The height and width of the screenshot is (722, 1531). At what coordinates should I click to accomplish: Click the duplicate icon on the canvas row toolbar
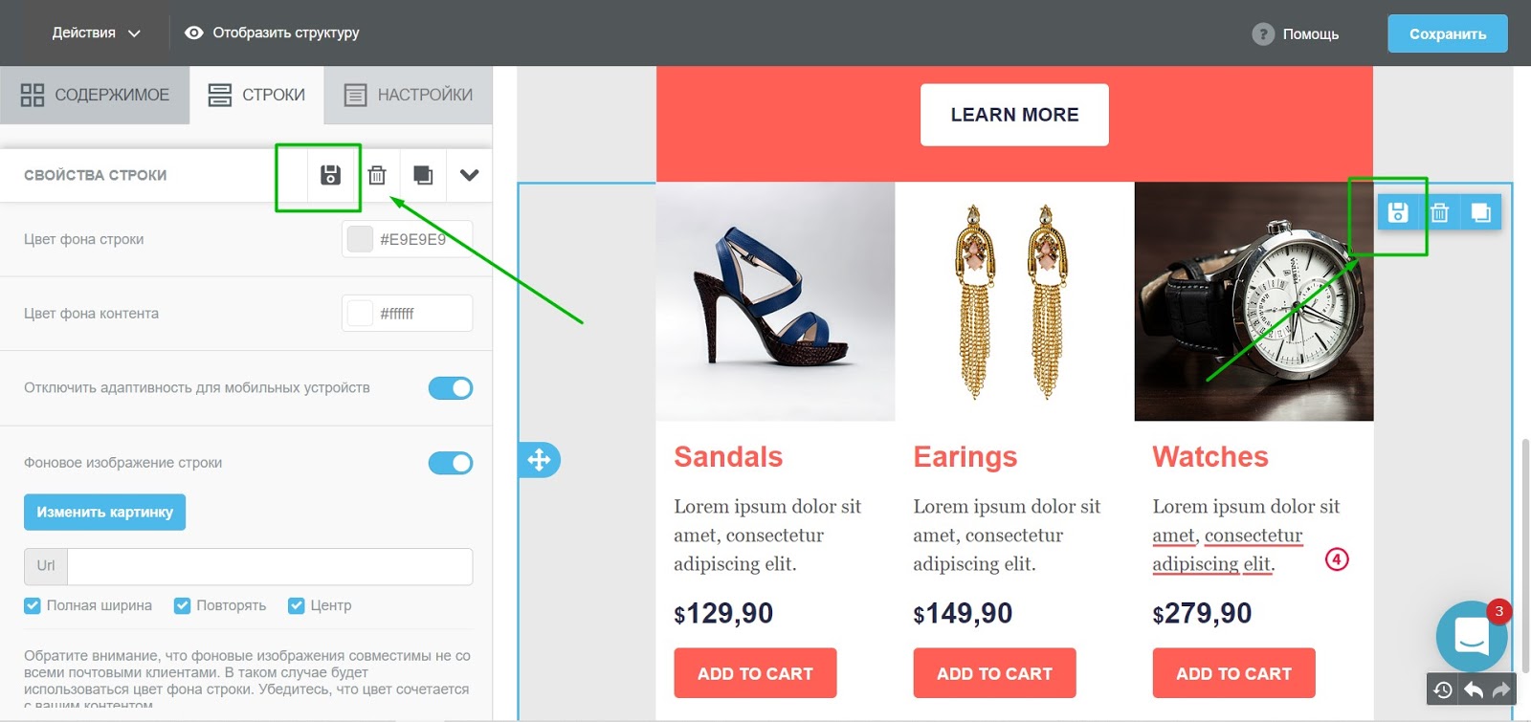point(1480,212)
